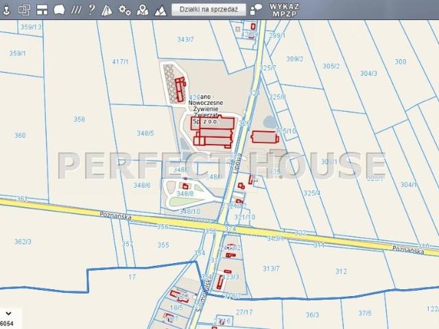The image size is (439, 329).
Task: Click the Nowoczesne Żywienie Zwierząt company label
Action: [x=206, y=109]
